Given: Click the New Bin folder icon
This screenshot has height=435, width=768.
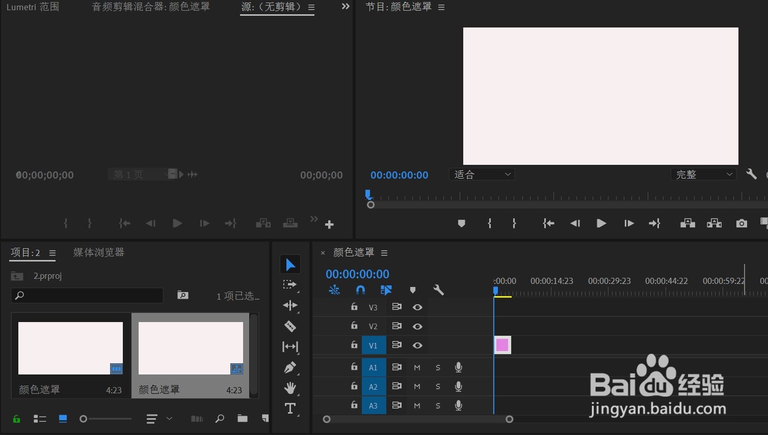Looking at the screenshot, I should [x=243, y=419].
